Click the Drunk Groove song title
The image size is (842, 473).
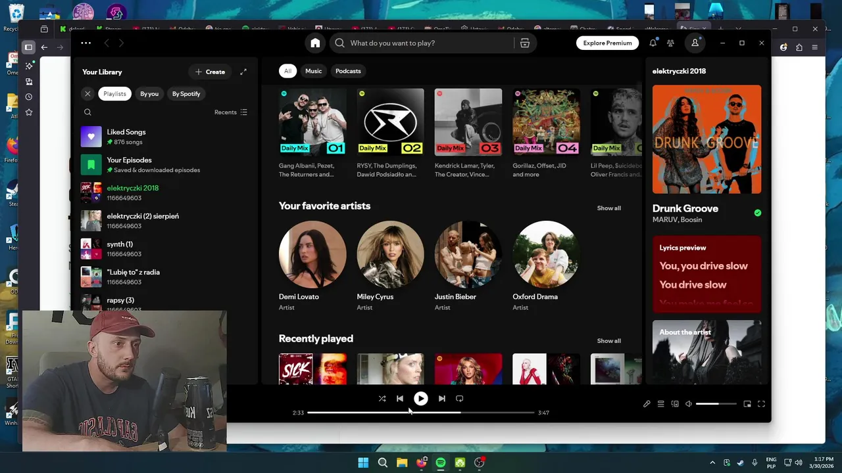(x=685, y=208)
